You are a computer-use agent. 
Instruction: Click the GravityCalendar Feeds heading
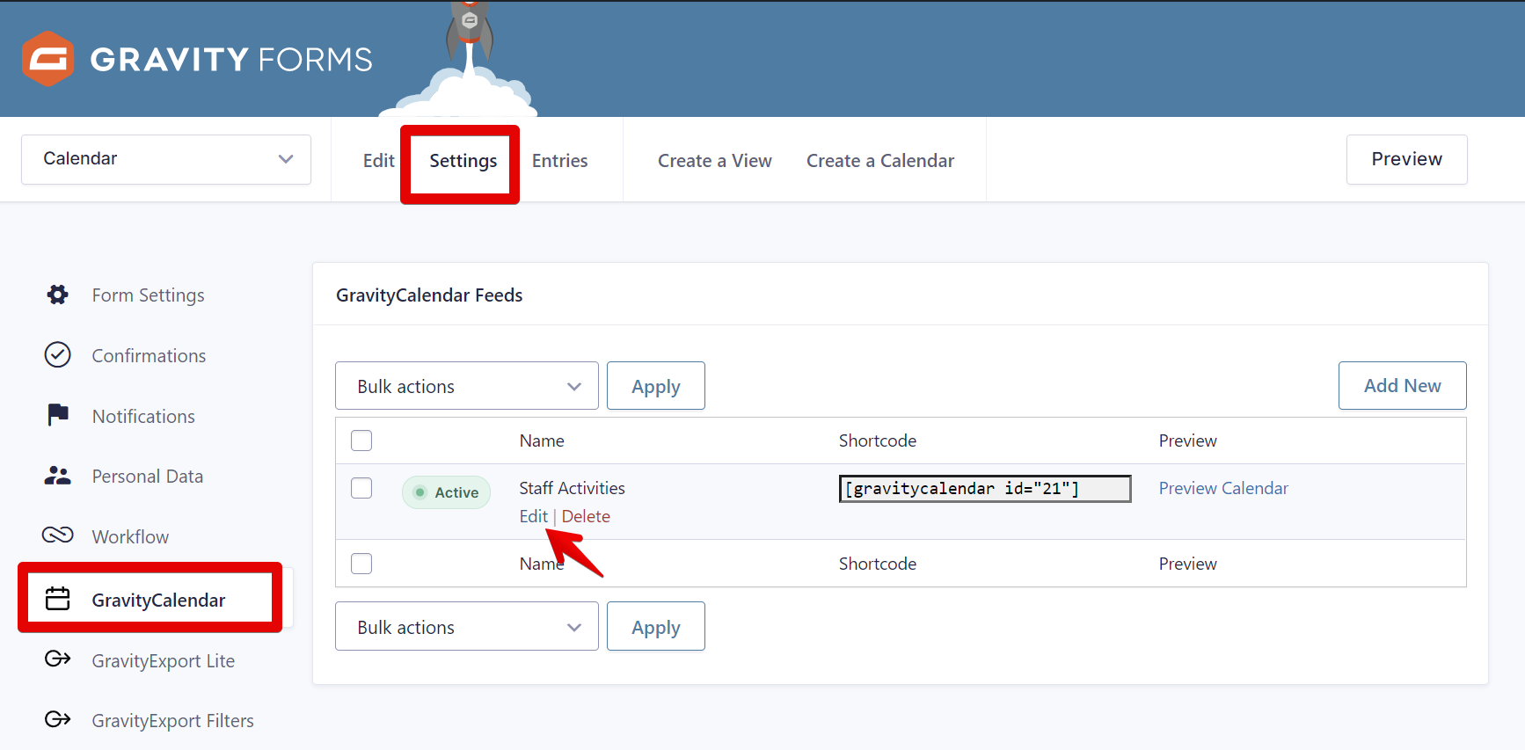click(x=429, y=295)
